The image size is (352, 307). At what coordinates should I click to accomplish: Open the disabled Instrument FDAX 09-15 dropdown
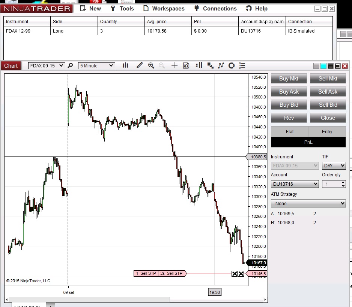pyautogui.click(x=295, y=166)
